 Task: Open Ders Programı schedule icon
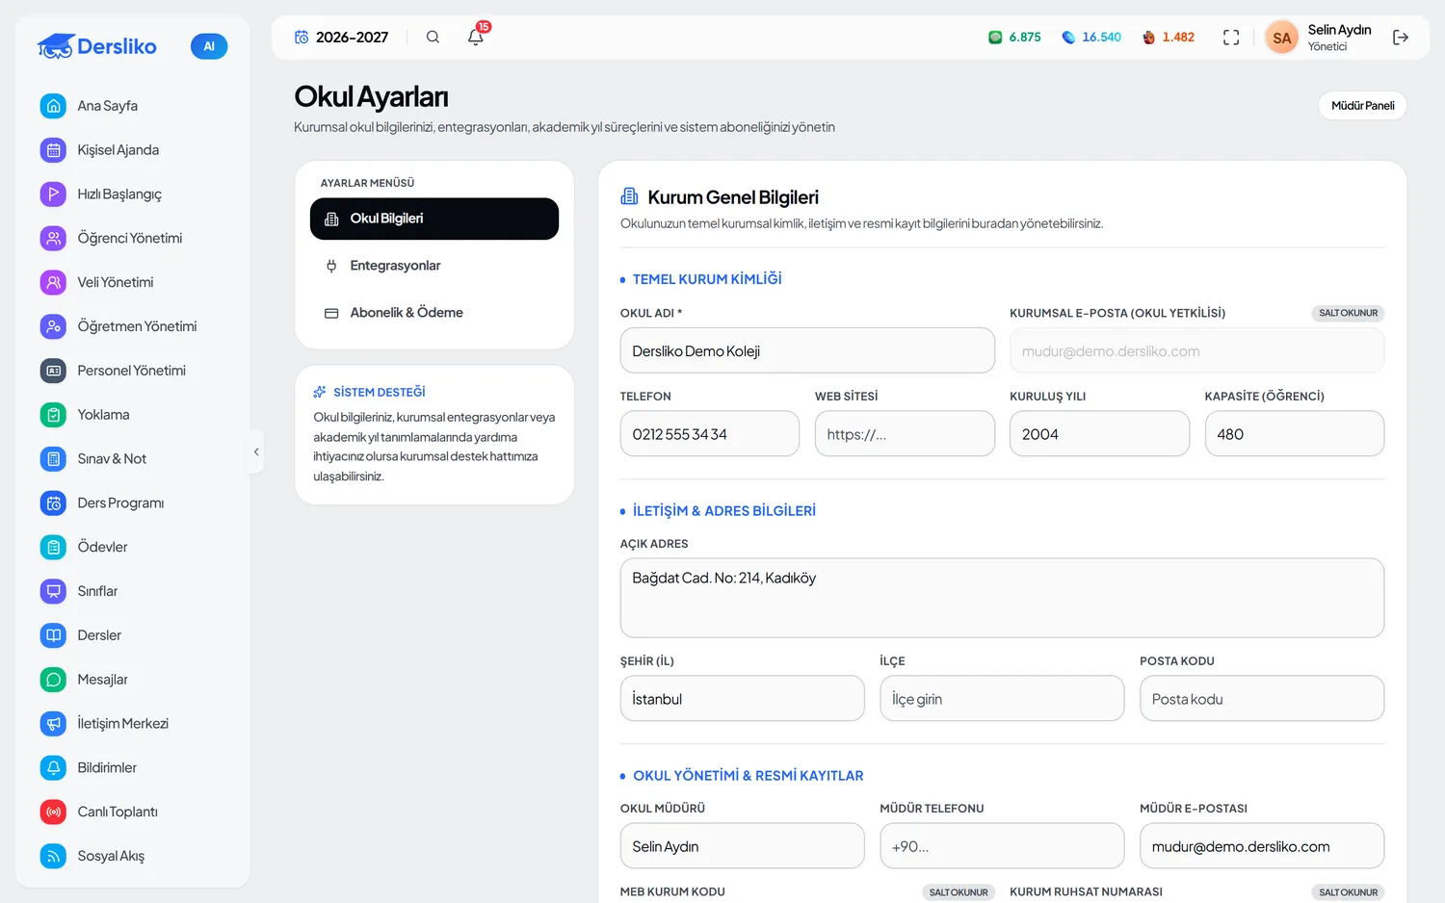click(x=54, y=503)
